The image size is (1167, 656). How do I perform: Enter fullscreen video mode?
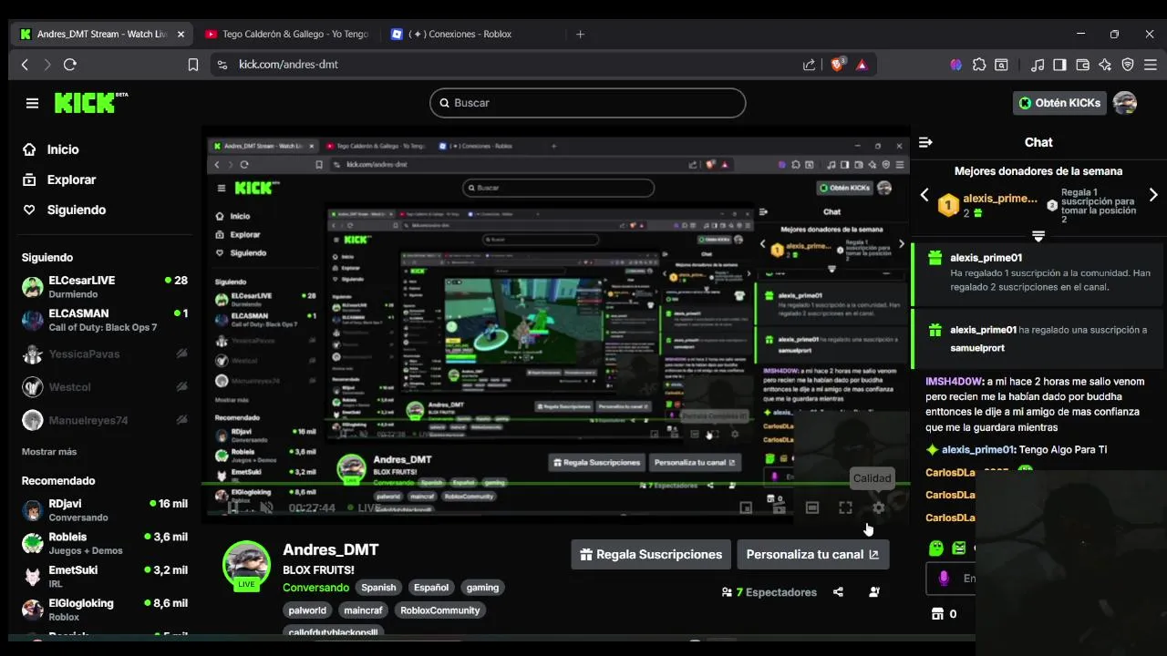pyautogui.click(x=845, y=508)
